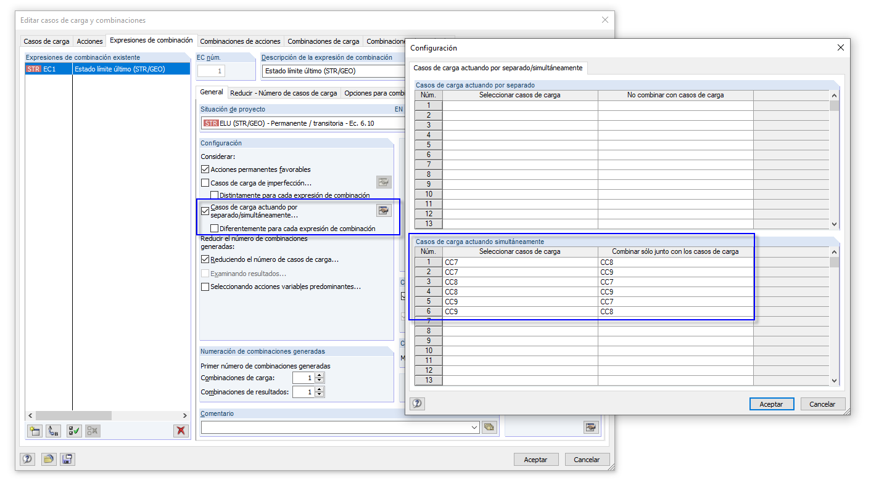Close the Configuración dialog with the X

tap(840, 47)
